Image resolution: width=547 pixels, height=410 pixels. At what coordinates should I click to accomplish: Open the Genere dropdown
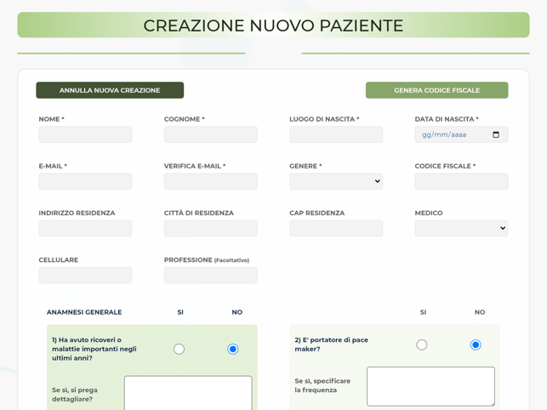(336, 181)
